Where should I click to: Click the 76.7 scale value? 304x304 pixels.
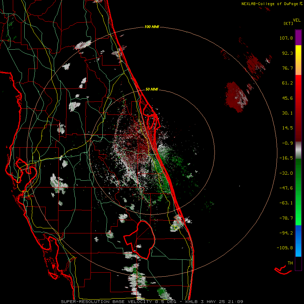coord(287,68)
